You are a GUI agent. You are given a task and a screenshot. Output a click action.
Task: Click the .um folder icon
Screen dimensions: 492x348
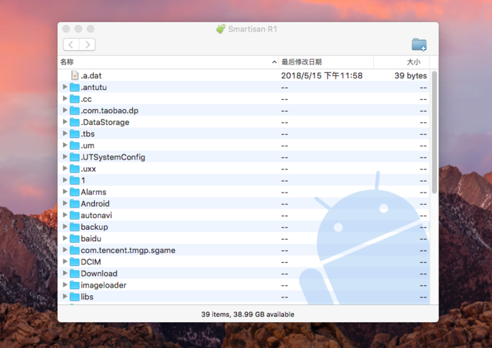coord(75,145)
